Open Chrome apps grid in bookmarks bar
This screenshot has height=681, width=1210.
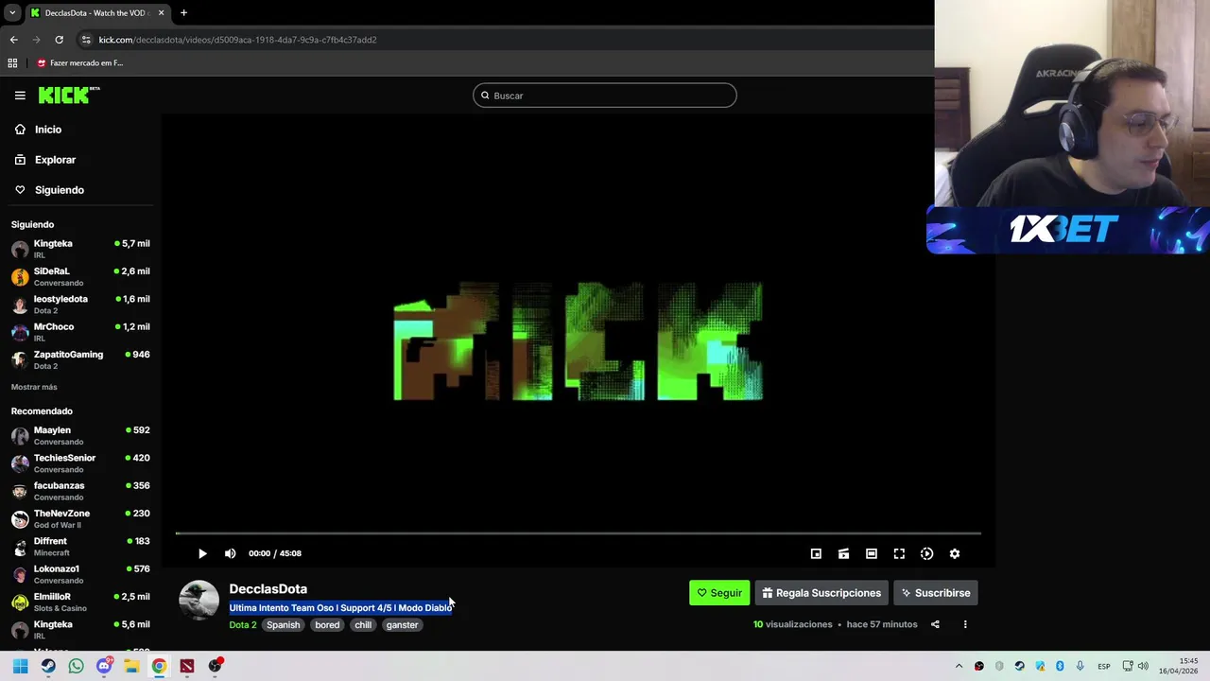pyautogui.click(x=12, y=63)
